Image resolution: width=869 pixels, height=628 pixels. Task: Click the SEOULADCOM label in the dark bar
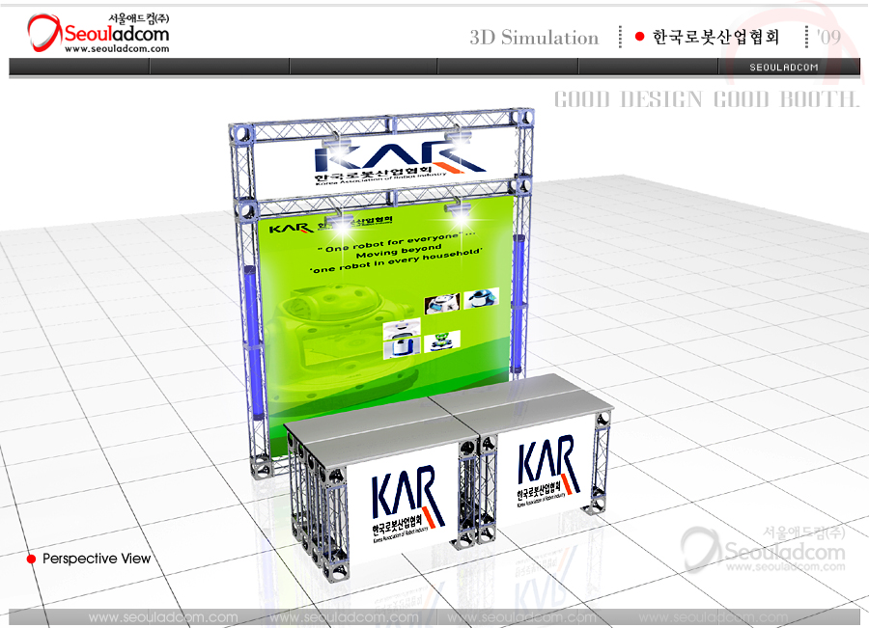point(784,67)
